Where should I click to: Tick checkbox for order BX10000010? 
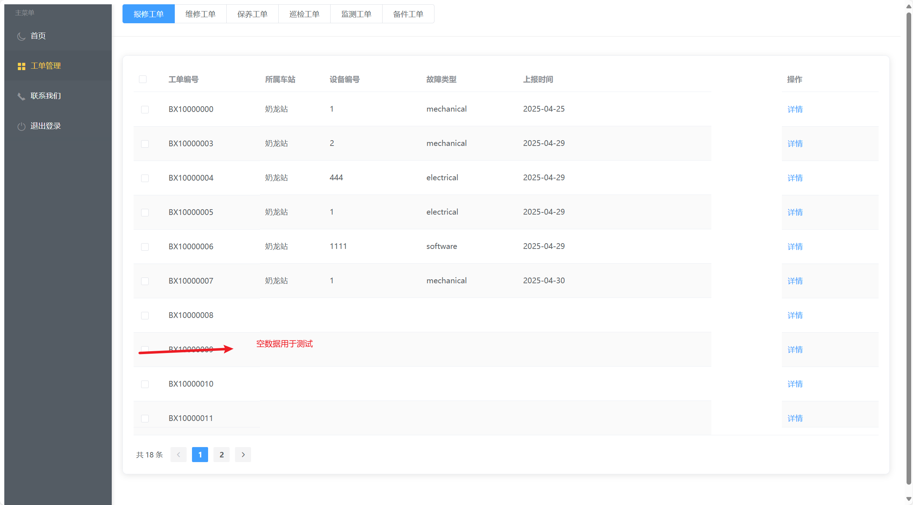tap(145, 384)
